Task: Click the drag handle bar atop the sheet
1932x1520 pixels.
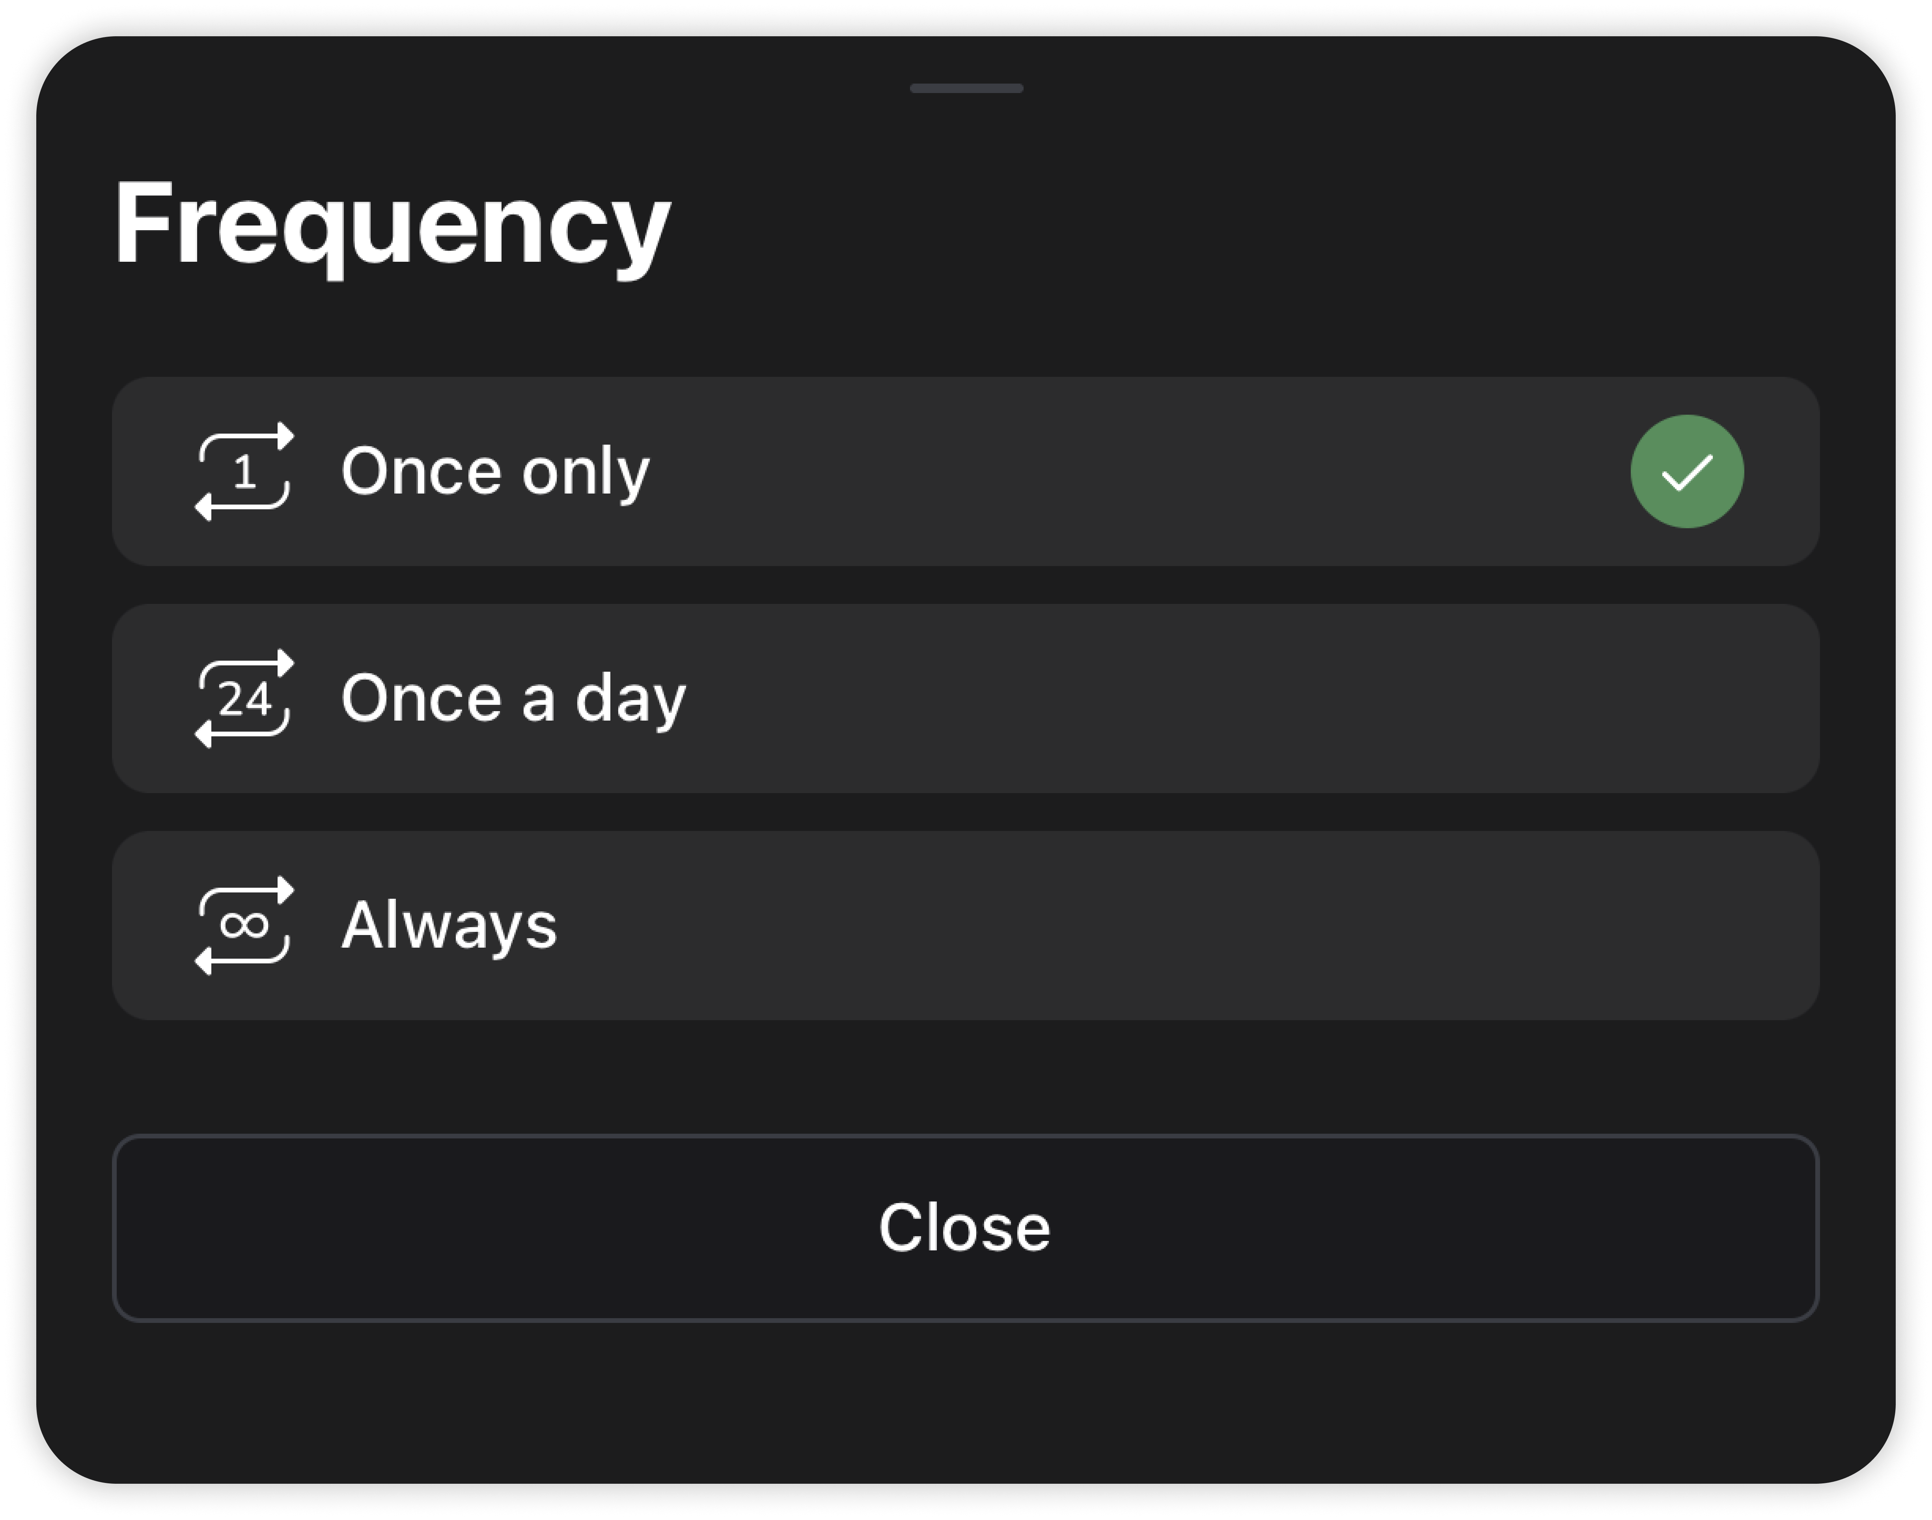Action: point(966,88)
